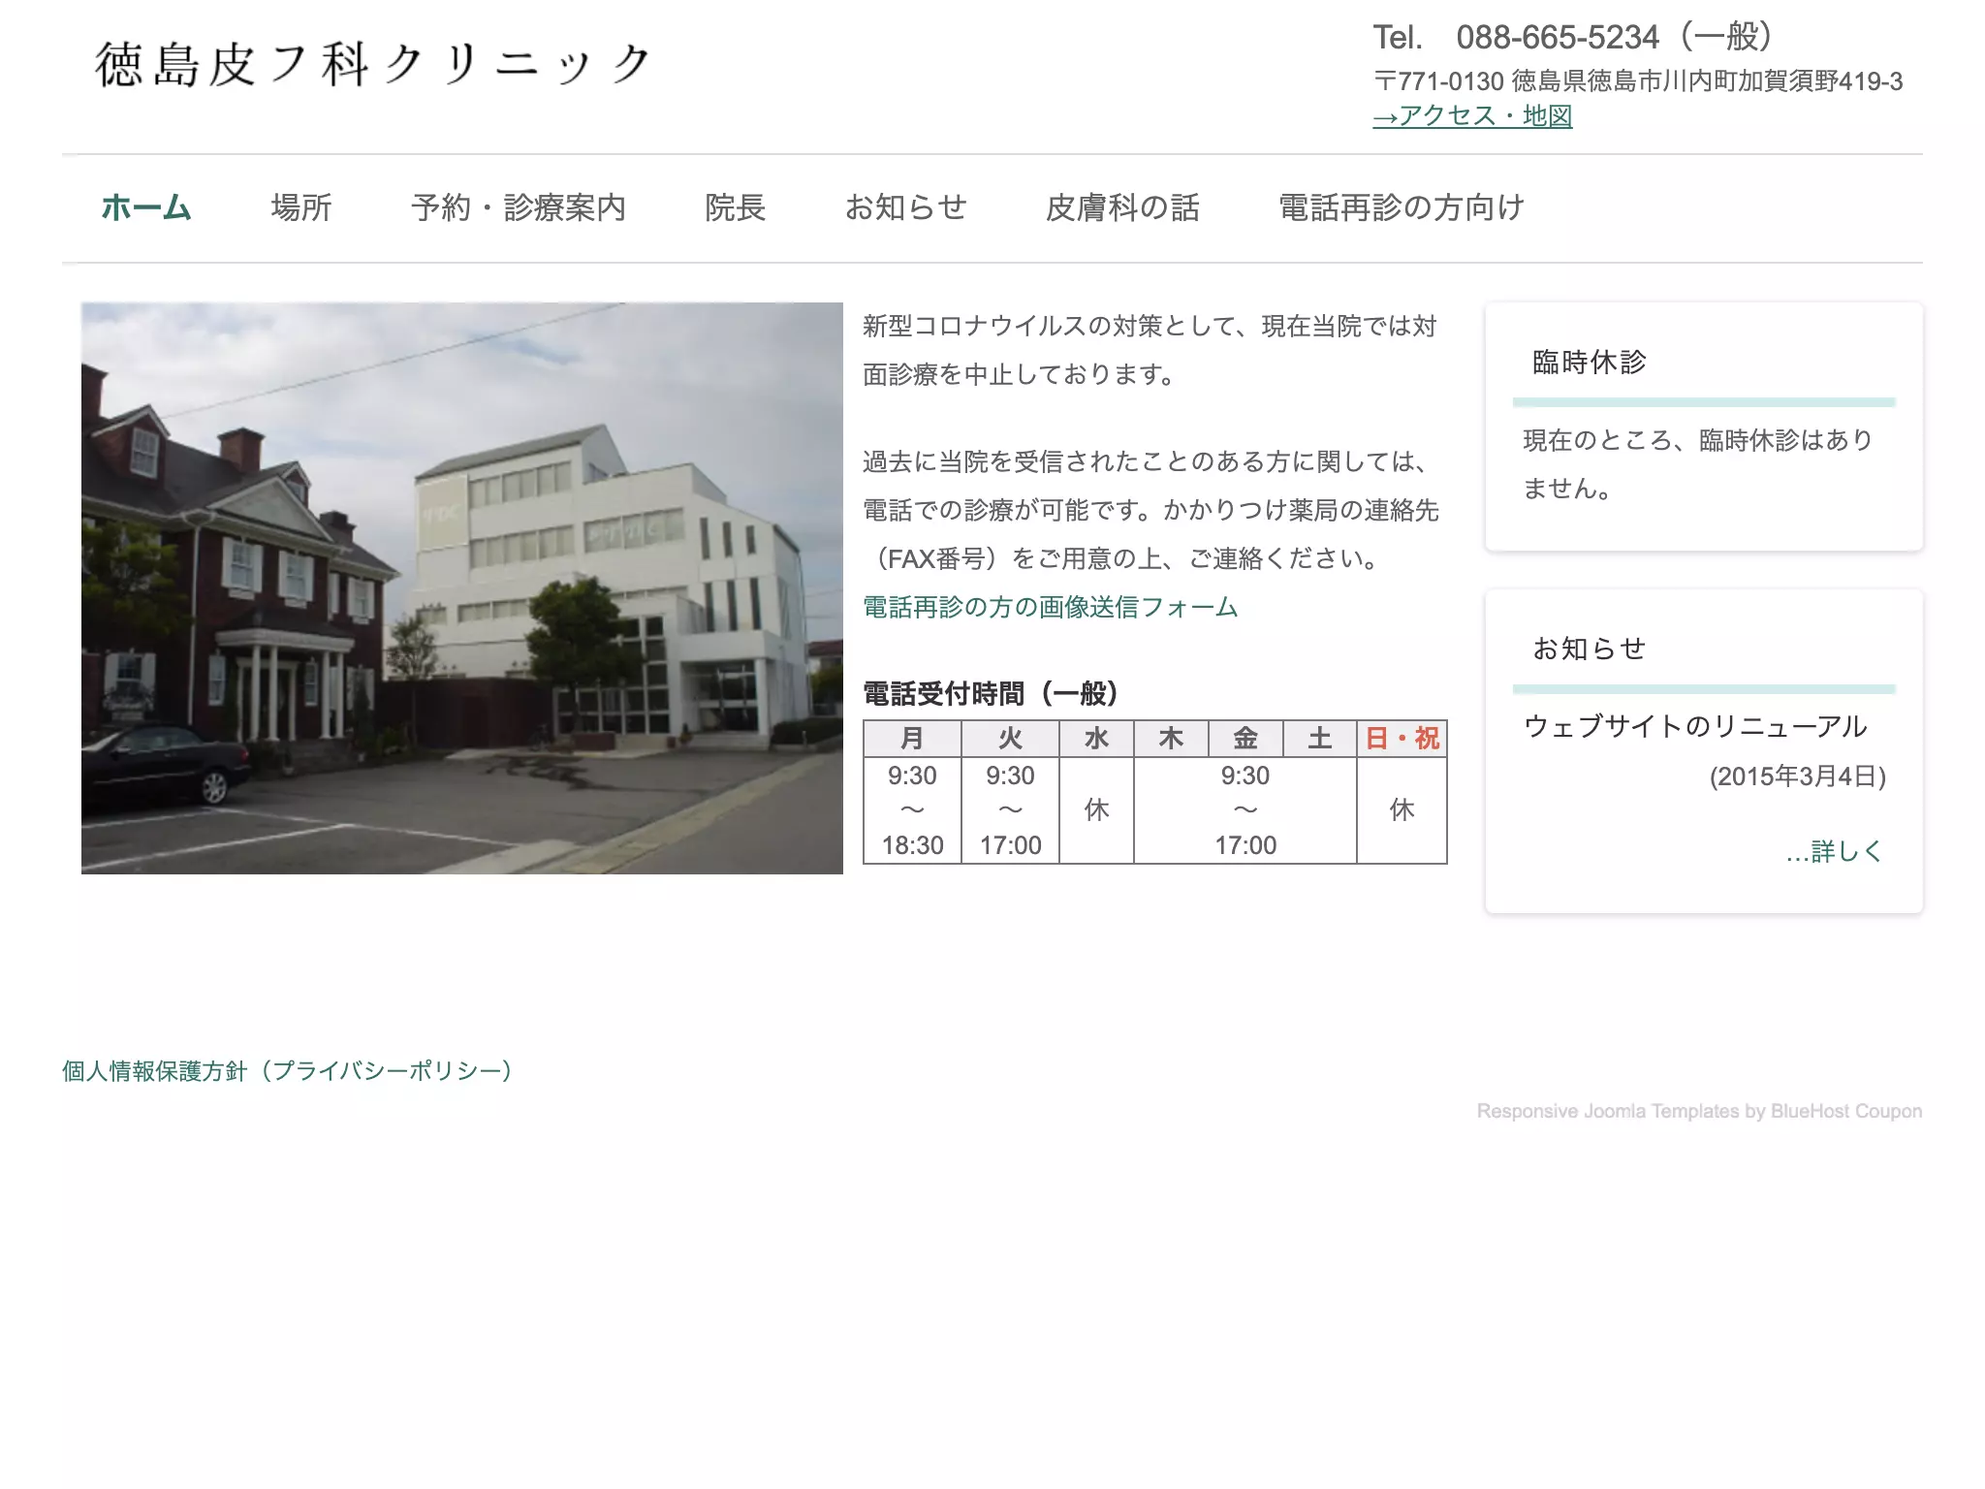Screen dimensions: 1985x1489
Task: Go to the 場所 page
Action: [x=301, y=207]
